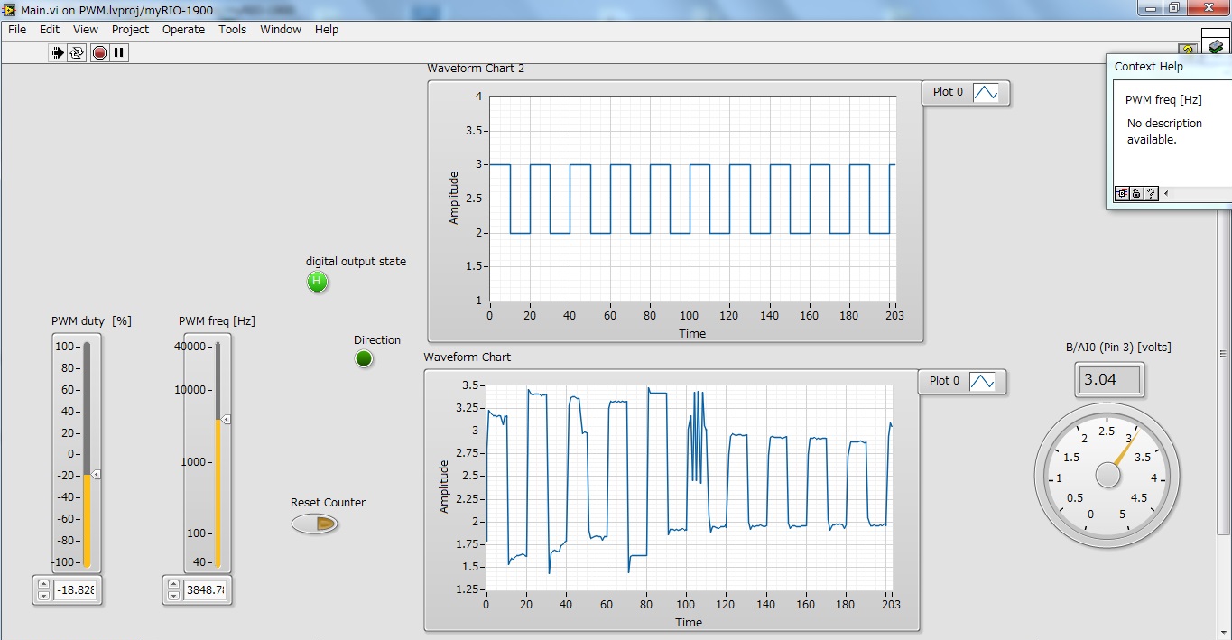Open Plot 0 legend on Waveform Chart 2
The width and height of the screenshot is (1232, 640).
tap(986, 92)
